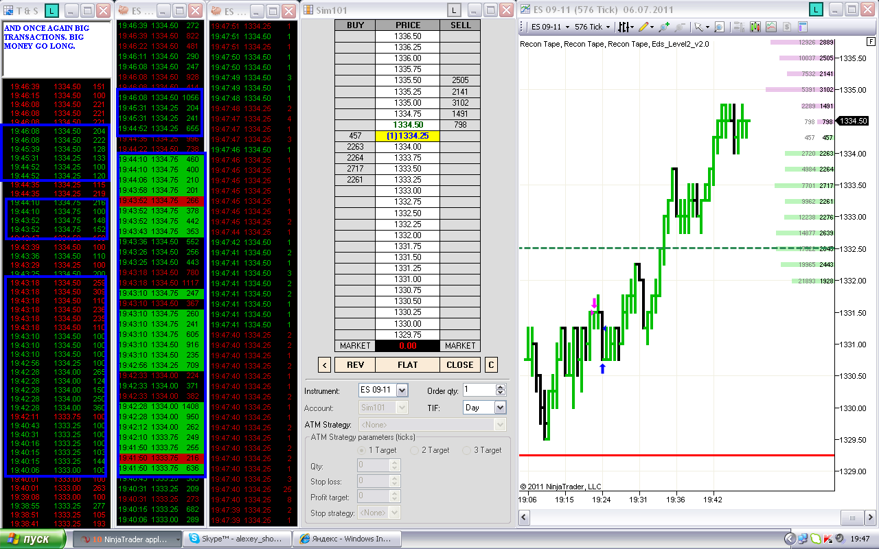Activate the zoom frame magnifier icon
Viewport: 879px width, 549px height.
click(x=719, y=27)
